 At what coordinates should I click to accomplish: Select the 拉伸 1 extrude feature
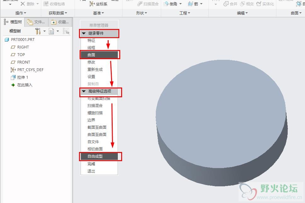[x=20, y=77]
